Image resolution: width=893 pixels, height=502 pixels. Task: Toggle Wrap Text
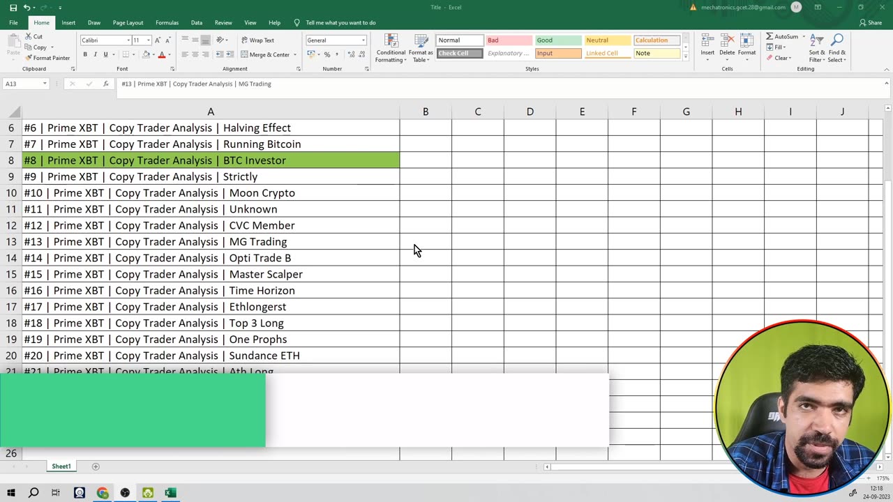257,40
